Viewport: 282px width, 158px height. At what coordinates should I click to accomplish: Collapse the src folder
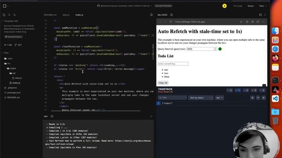[x=7, y=63]
